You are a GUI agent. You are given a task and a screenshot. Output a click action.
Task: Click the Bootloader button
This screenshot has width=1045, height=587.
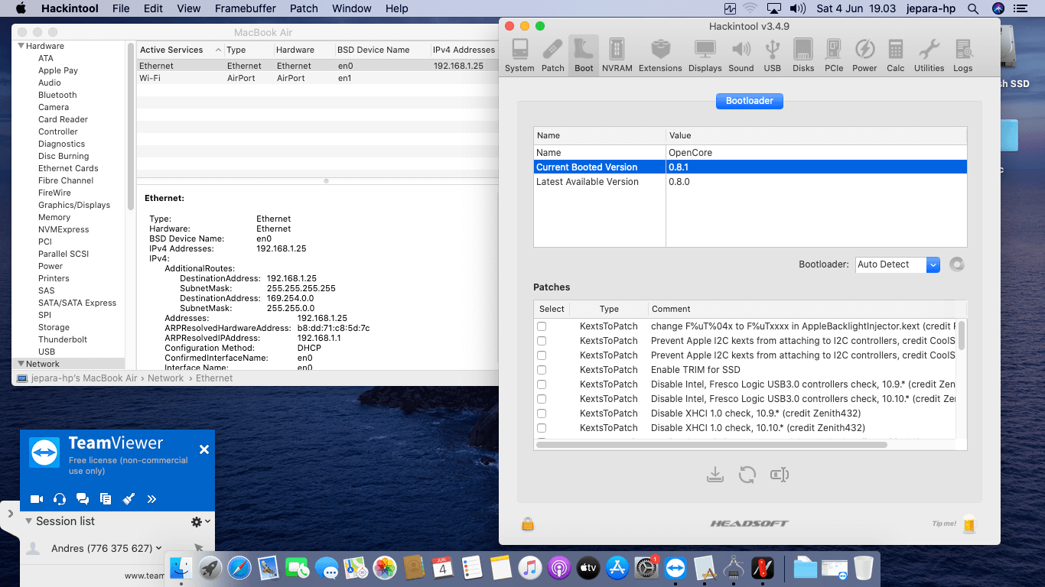(x=749, y=101)
